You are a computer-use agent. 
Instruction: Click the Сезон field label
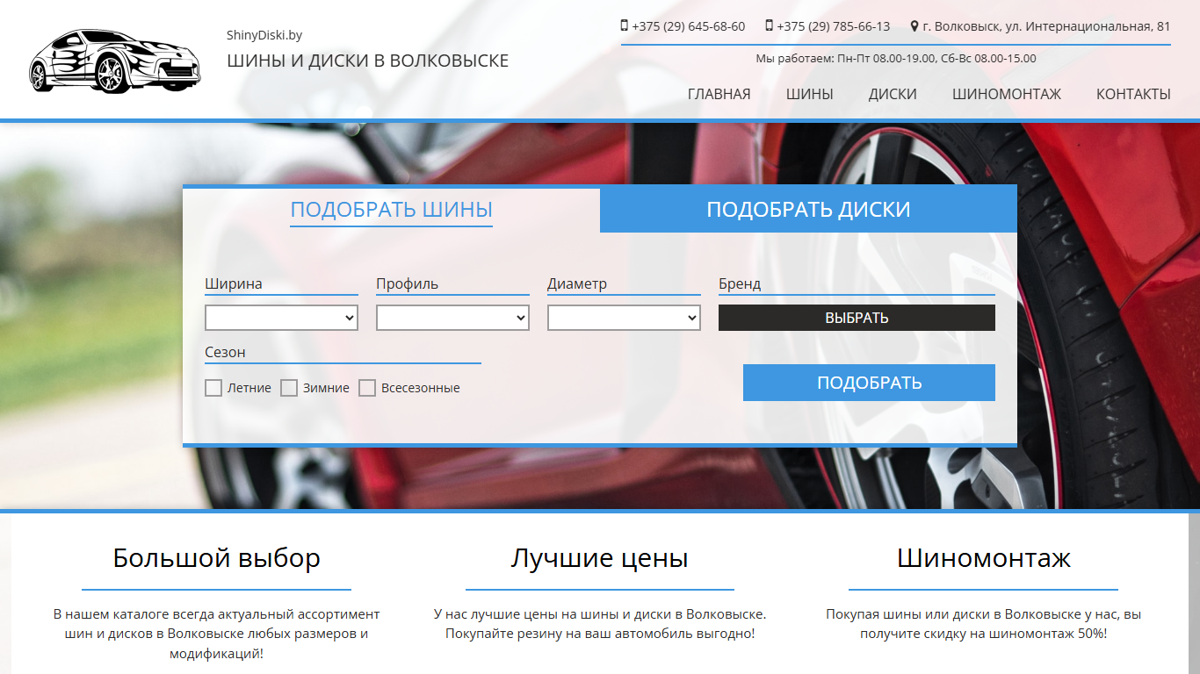tap(225, 352)
